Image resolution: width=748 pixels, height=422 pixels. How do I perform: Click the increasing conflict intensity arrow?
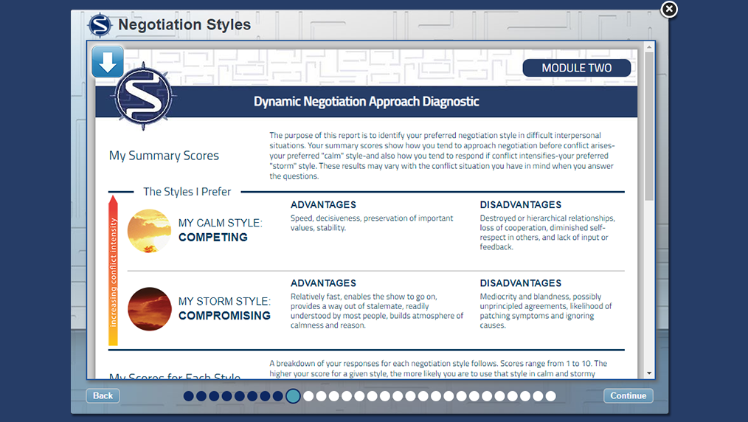pyautogui.click(x=113, y=270)
